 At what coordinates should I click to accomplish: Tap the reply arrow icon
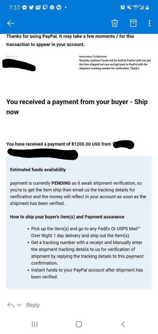pos(10,305)
